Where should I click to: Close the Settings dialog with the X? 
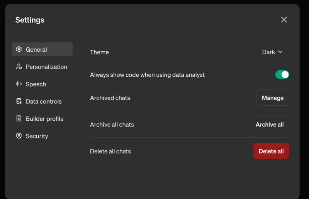tap(284, 20)
